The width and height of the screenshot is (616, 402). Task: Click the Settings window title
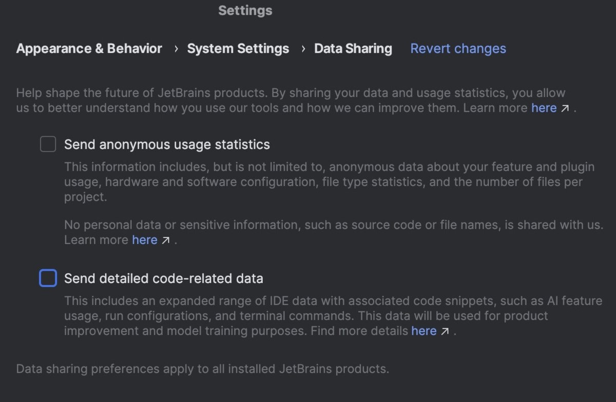(245, 11)
